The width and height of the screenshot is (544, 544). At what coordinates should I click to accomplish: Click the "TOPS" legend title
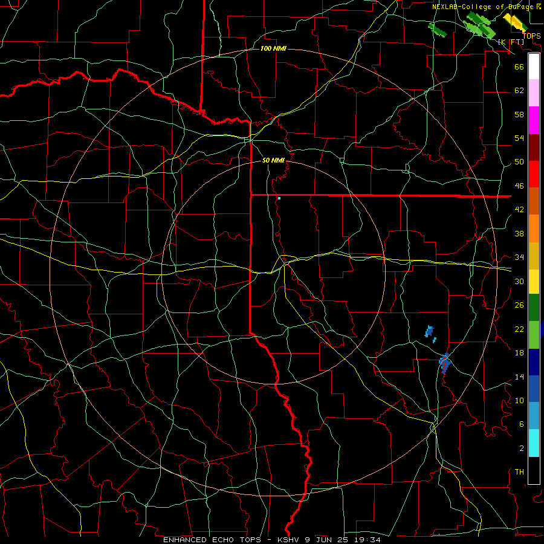[x=531, y=36]
